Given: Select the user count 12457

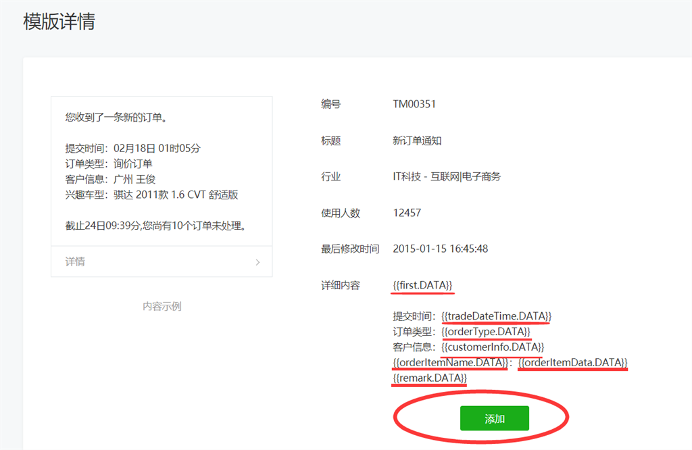Looking at the screenshot, I should pos(407,213).
